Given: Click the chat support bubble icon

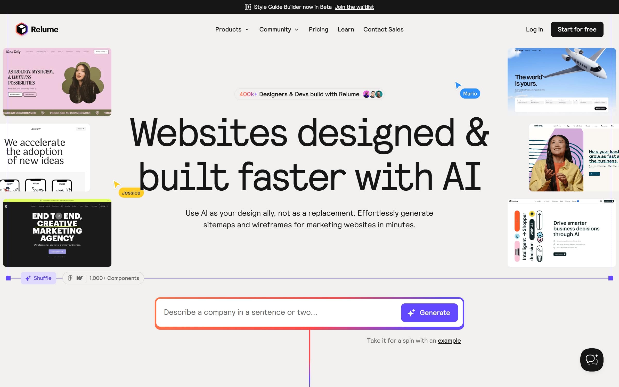Looking at the screenshot, I should [592, 360].
